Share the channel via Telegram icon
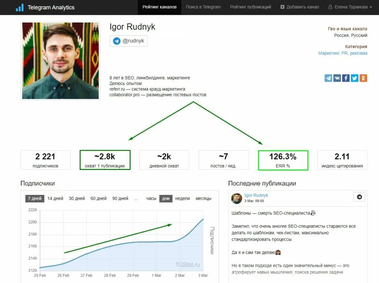This screenshot has width=379, height=283. [x=328, y=78]
